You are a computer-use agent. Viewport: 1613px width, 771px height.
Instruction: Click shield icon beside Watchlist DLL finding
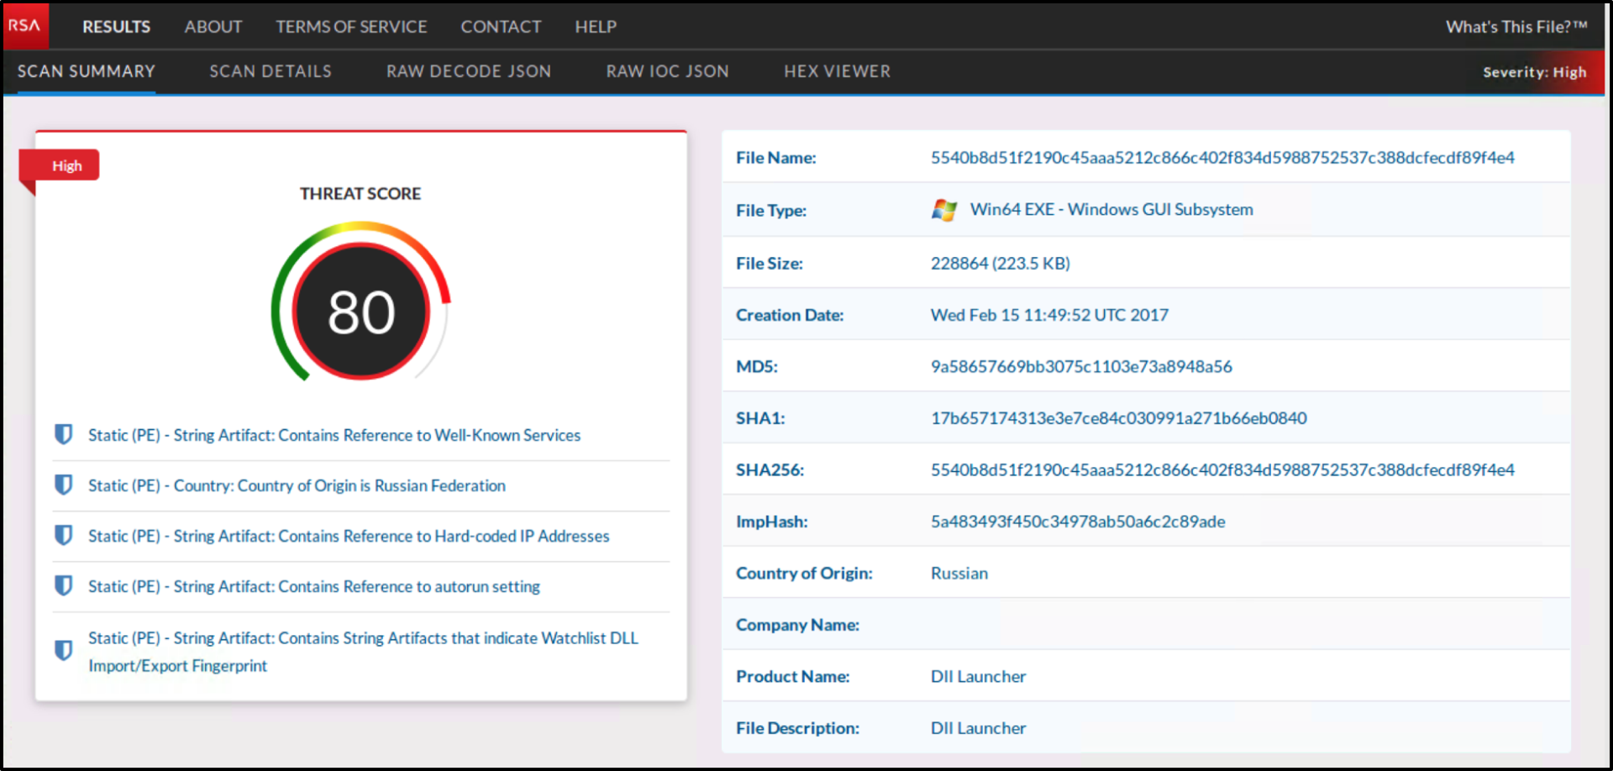(63, 651)
